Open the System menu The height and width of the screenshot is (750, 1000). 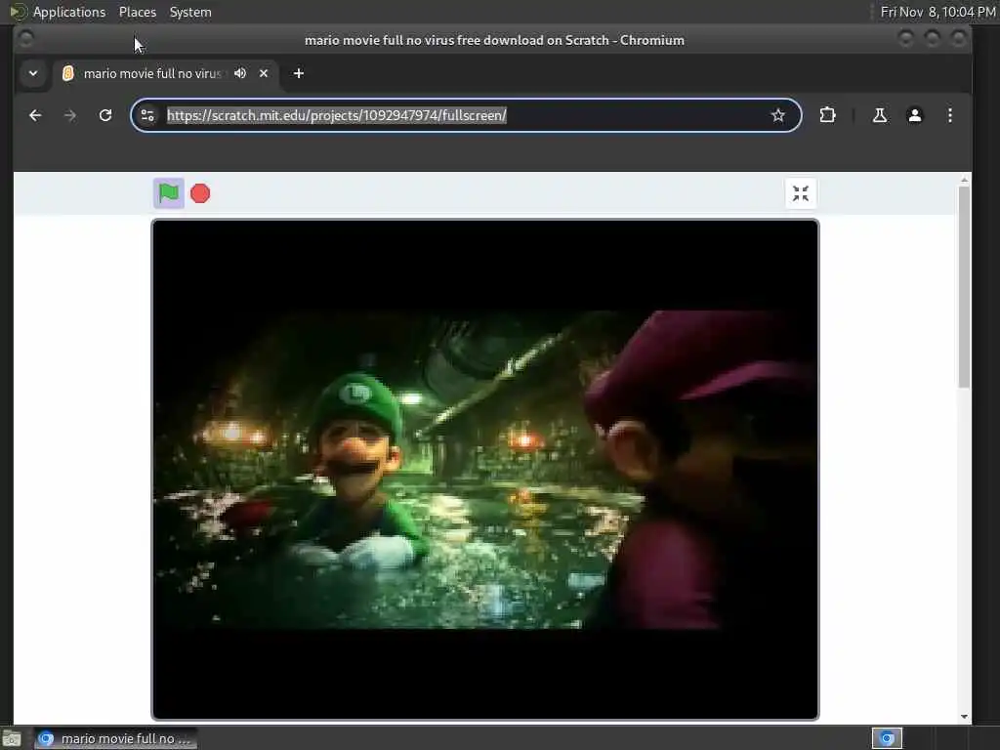[190, 12]
